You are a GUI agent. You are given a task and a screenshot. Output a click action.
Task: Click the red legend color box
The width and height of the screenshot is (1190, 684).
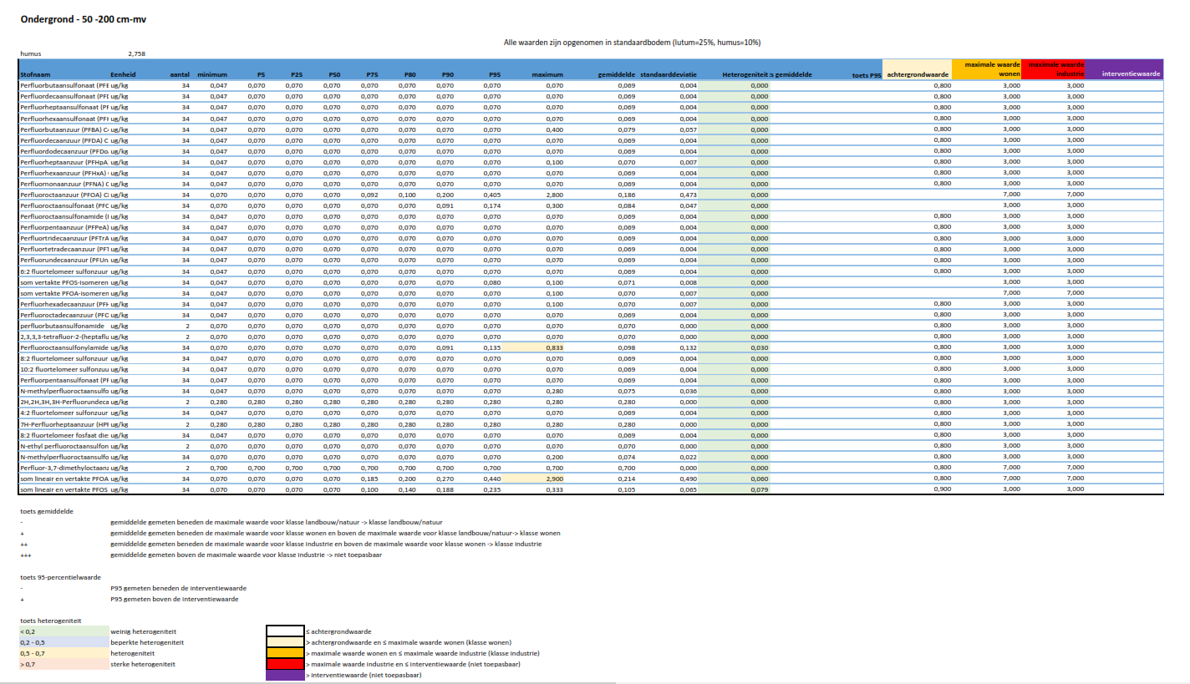[286, 664]
